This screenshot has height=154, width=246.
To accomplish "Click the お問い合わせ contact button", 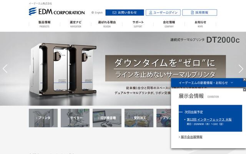I will coord(125,13).
